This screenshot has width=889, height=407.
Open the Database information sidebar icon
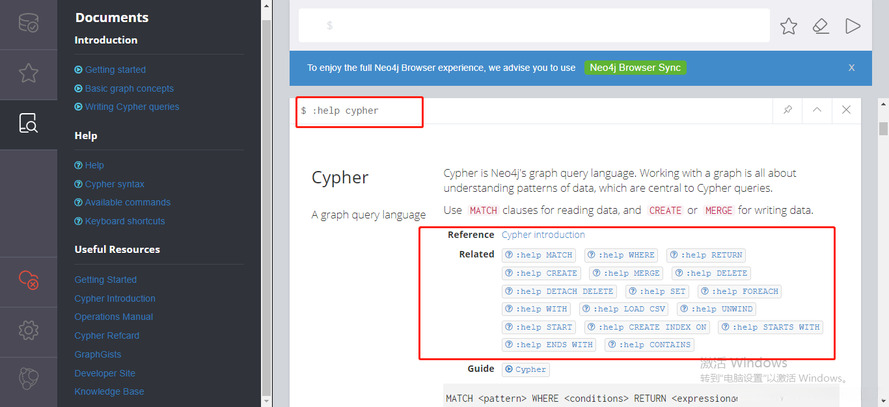[29, 24]
